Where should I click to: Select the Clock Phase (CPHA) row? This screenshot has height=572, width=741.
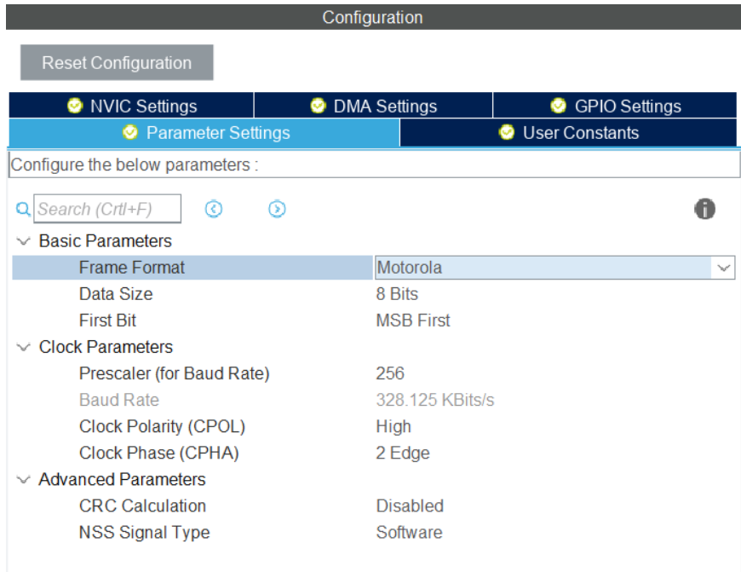click(373, 454)
